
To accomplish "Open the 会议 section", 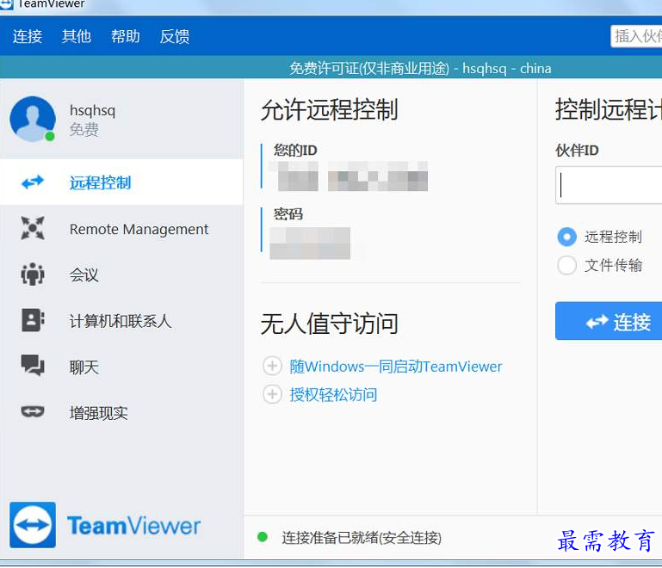I will 121,275.
